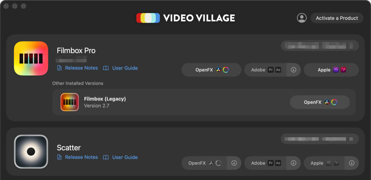The image size is (371, 180).
Task: Click Activate a Product button
Action: pos(337,18)
